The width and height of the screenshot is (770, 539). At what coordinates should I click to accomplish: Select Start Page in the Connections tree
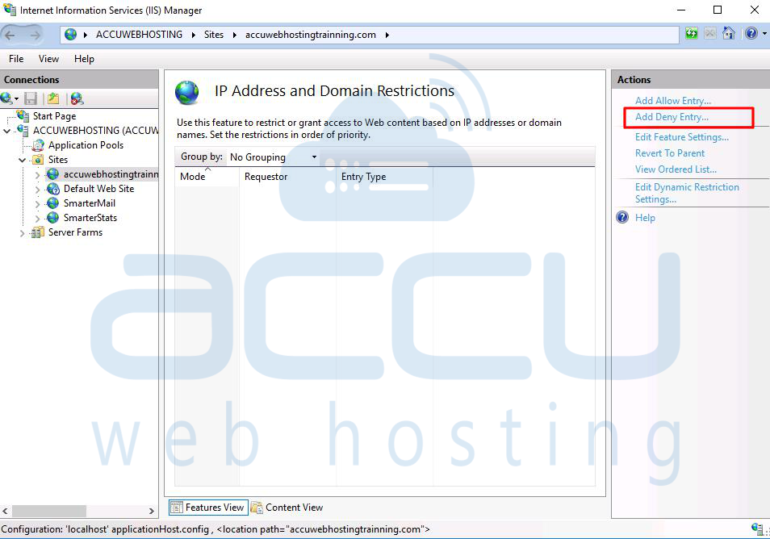[x=54, y=116]
